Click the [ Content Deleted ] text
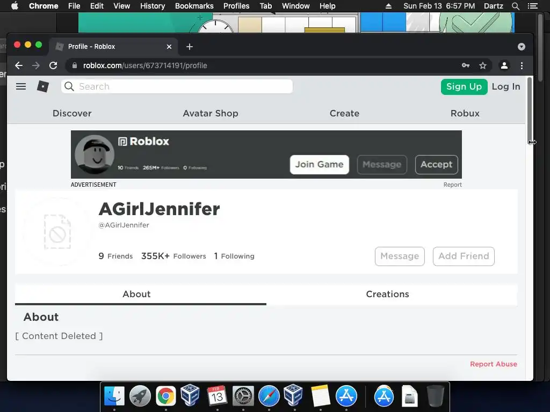 [x=59, y=336]
